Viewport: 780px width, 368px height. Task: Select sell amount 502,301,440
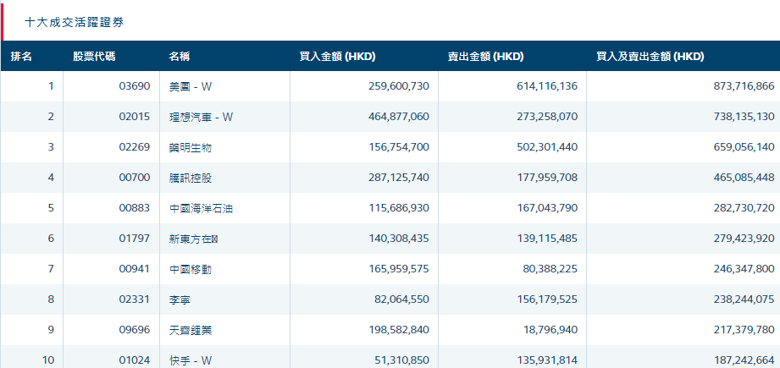547,147
